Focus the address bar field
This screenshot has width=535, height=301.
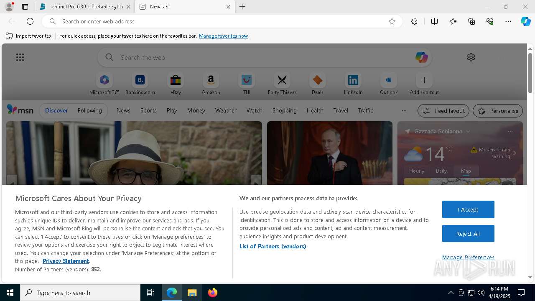pos(222,21)
